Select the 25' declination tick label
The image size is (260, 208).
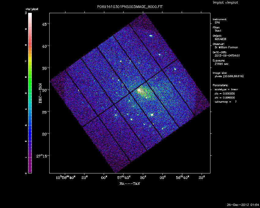[x=45, y=112]
